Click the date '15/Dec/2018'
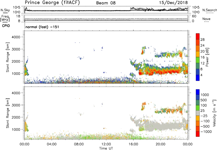Image resolution: width=217 pixels, height=150 pixels. (x=173, y=2)
